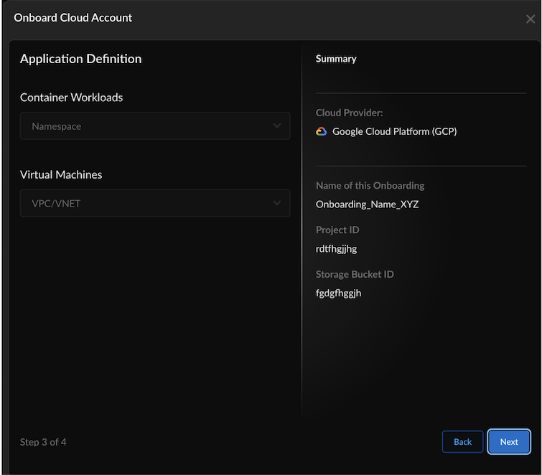Click the Next button
Viewport: 542px width, 475px height.
tap(509, 442)
